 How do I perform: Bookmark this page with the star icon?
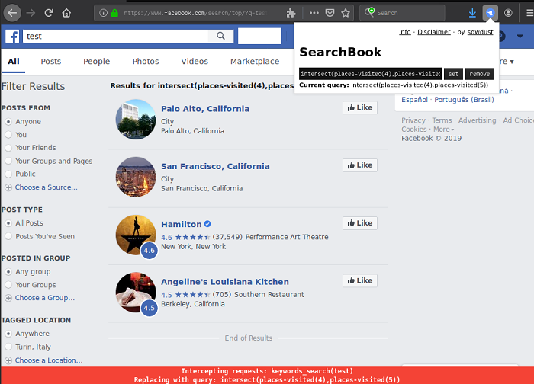(x=346, y=13)
